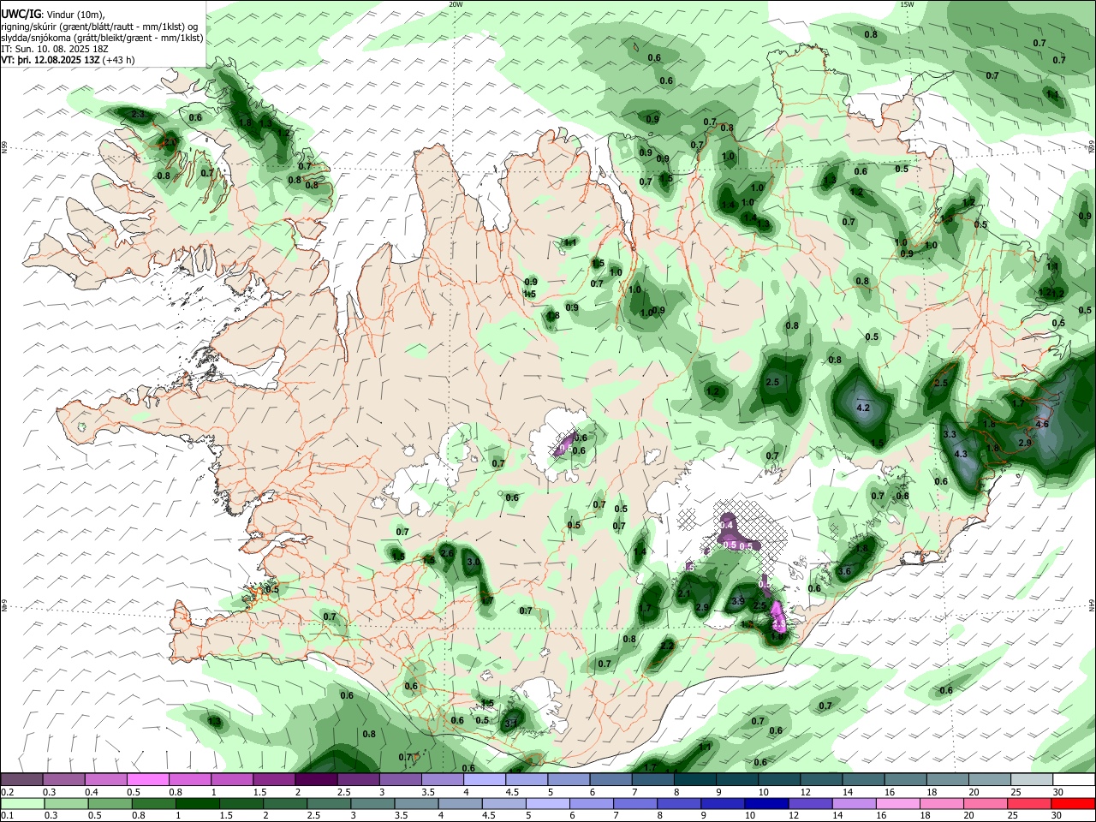
Task: Click the "0.4" value on the purple snow patch
Action: pos(727,525)
